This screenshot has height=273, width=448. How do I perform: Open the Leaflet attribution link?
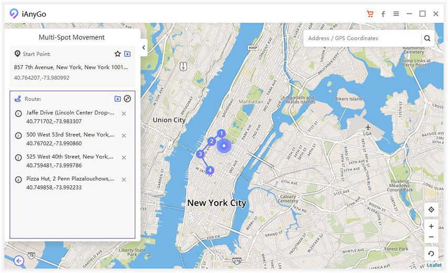pos(434,265)
